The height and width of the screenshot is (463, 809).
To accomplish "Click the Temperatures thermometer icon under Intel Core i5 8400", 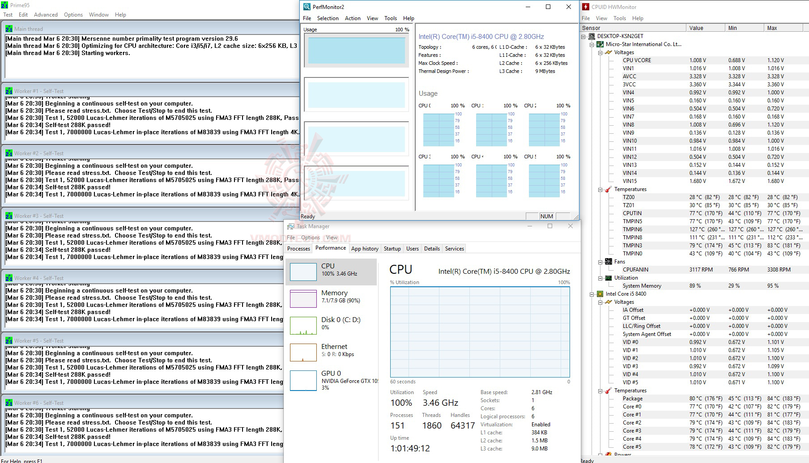I will 609,391.
